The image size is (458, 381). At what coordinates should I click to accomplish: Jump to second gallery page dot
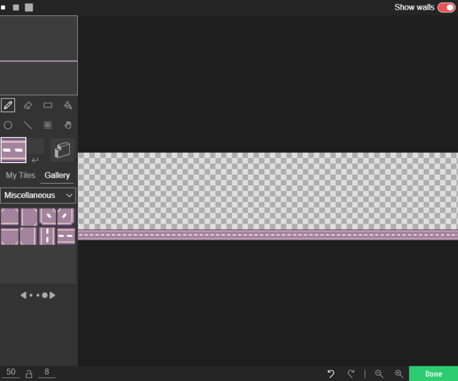click(x=38, y=295)
